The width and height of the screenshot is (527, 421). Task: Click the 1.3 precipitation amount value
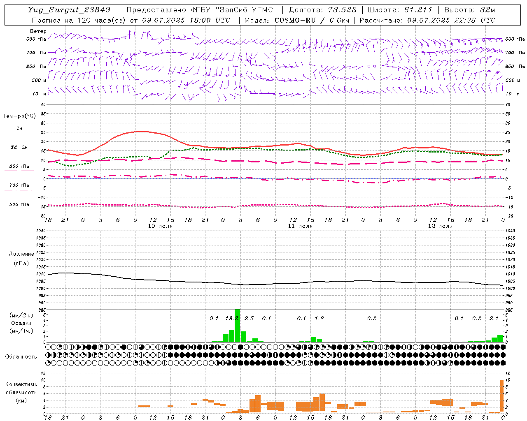click(x=319, y=318)
